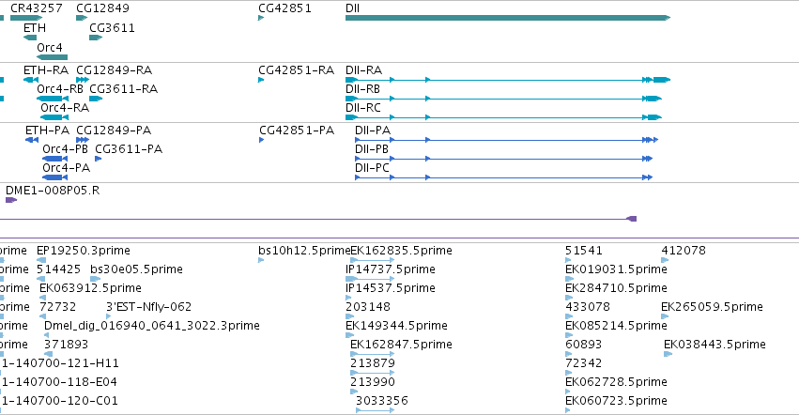
Task: Click the 213990 EST label
Action: (x=373, y=382)
